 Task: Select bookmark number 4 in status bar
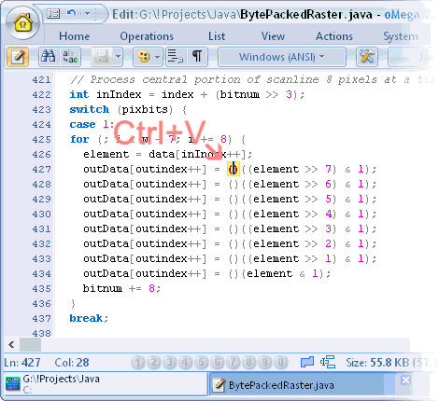(x=185, y=362)
